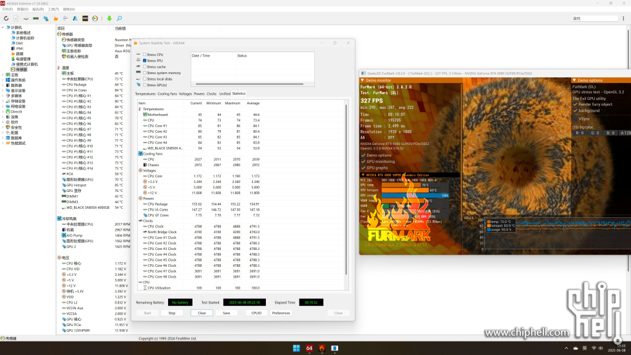The width and height of the screenshot is (631, 355).
Task: Toggle VSync checkbox in FurMark
Action: (x=576, y=119)
